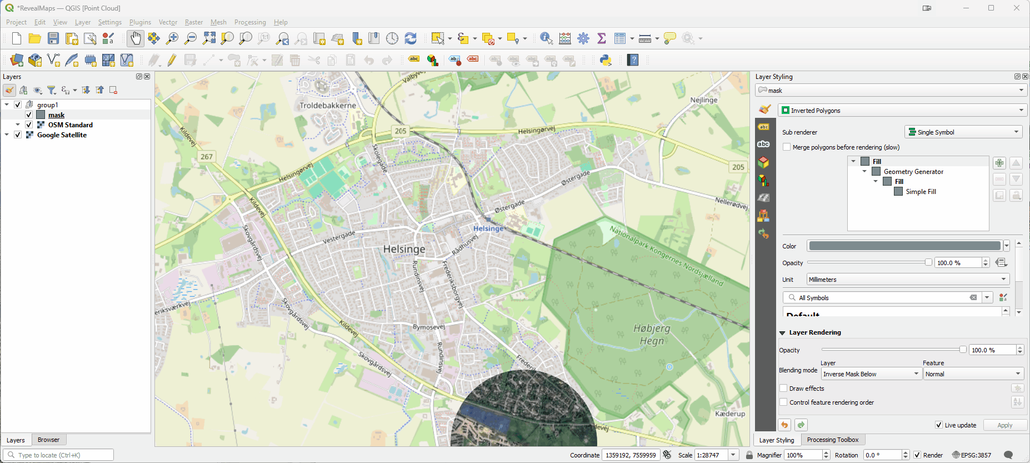This screenshot has height=463, width=1030.
Task: Open the Temporal Controller clock icon
Action: click(x=392, y=38)
